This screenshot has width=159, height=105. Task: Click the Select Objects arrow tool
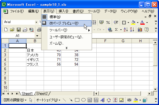(x=31, y=100)
